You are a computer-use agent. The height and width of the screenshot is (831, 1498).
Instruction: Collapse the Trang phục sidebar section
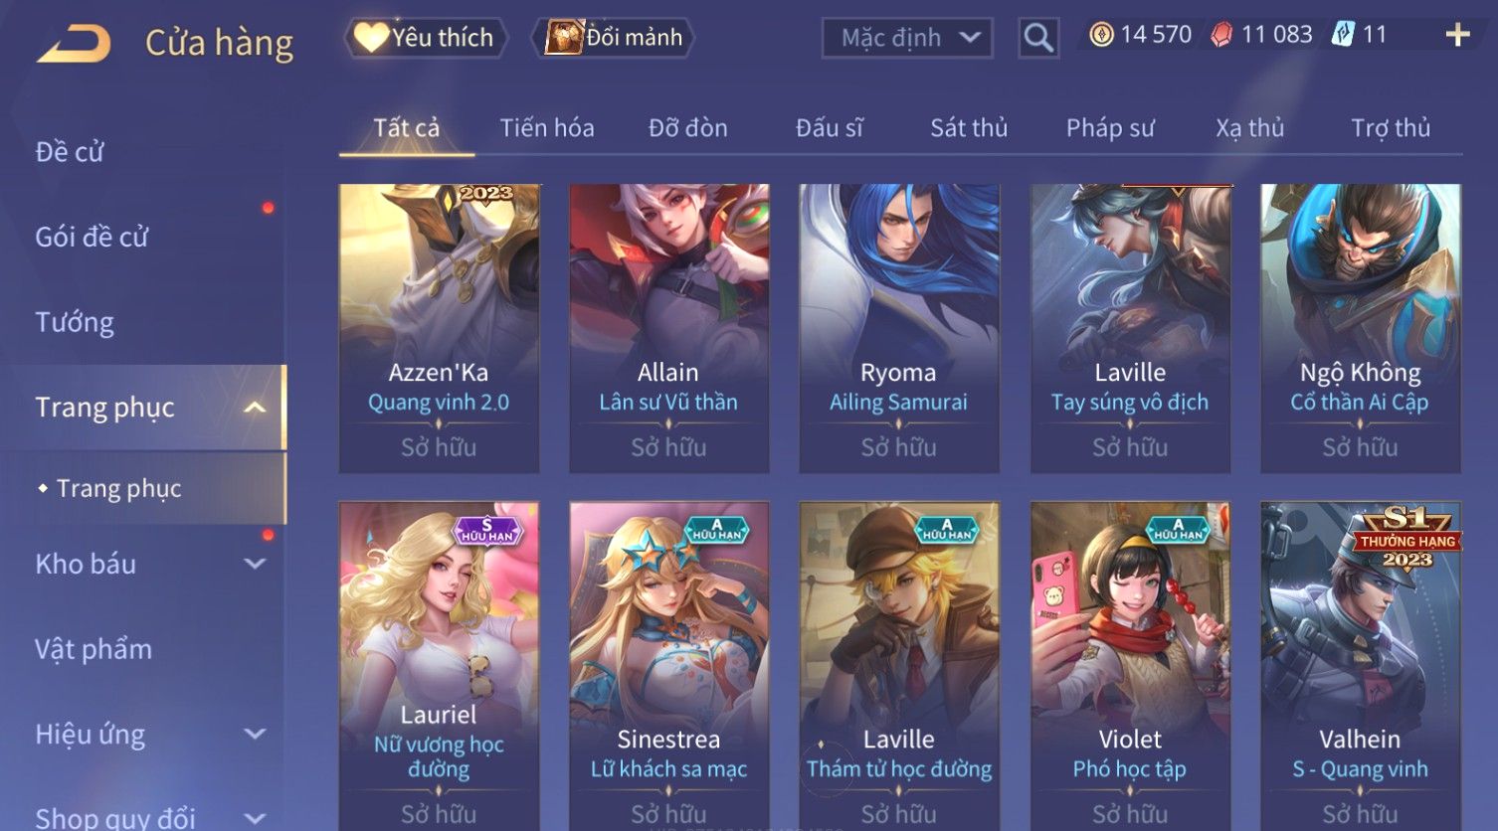pos(255,408)
